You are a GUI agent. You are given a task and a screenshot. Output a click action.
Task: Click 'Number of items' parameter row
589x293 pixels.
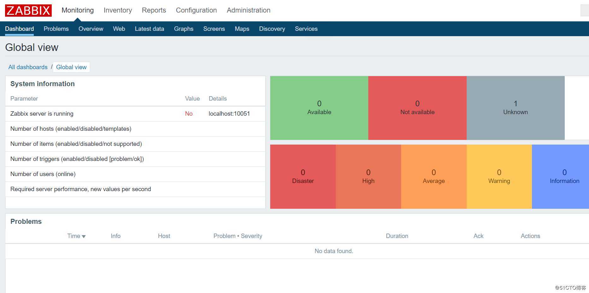coord(135,144)
